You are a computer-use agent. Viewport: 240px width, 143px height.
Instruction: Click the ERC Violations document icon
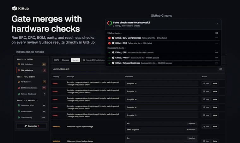pyautogui.click(x=19, y=64)
